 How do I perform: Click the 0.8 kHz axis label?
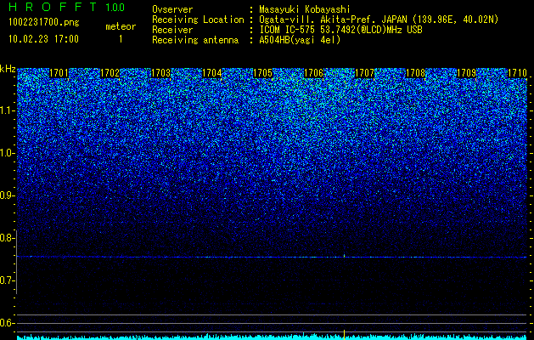(x=7, y=238)
